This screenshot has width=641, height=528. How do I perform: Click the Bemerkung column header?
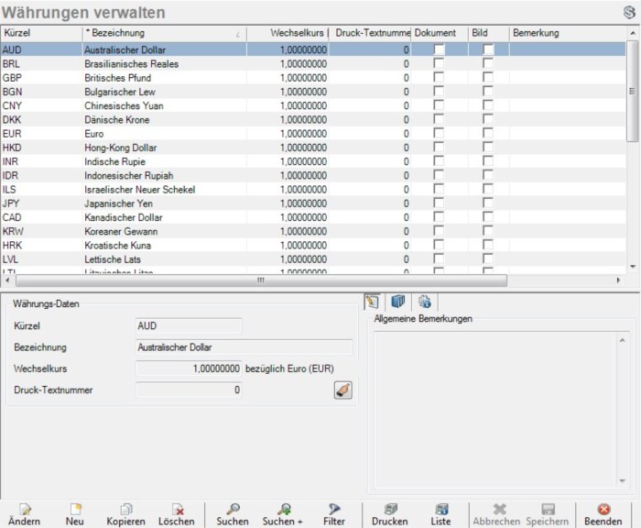[x=568, y=33]
